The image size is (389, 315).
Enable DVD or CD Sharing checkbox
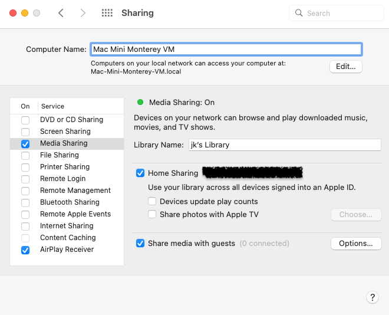click(25, 120)
